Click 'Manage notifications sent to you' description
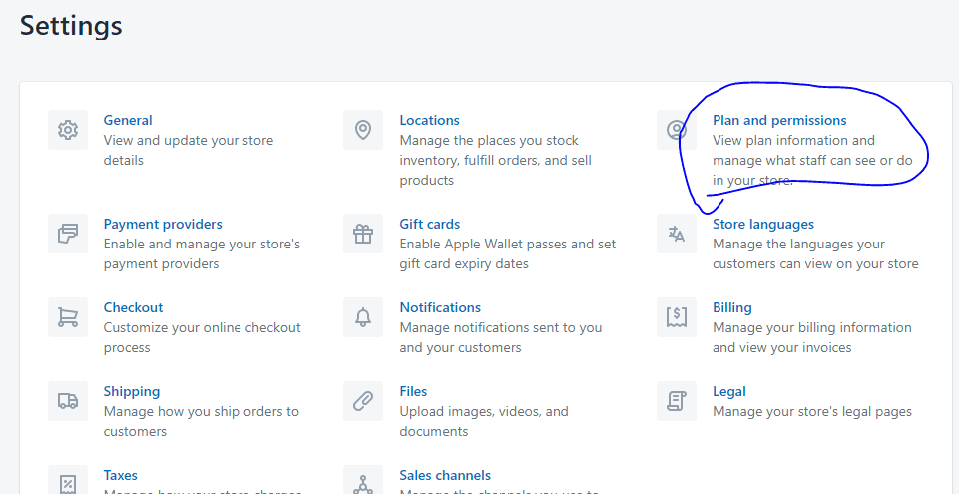This screenshot has height=494, width=959. 501,337
